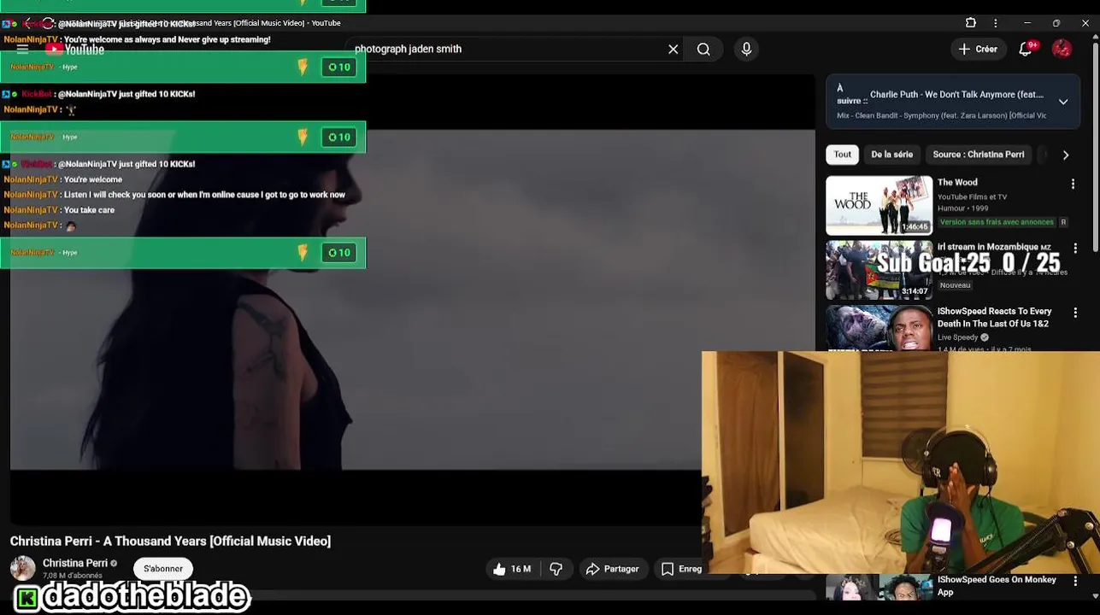Open options for IShowSpeed Reacts video
The image size is (1100, 615).
(x=1074, y=313)
